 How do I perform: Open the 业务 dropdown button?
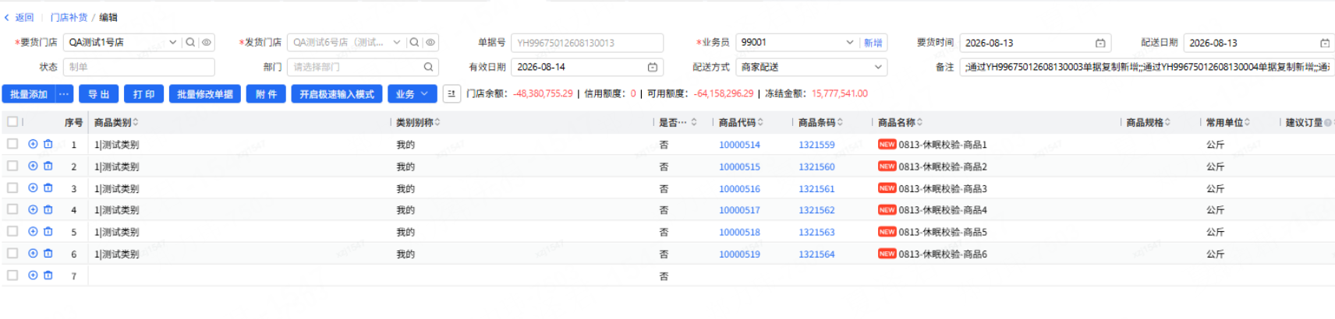click(x=412, y=94)
